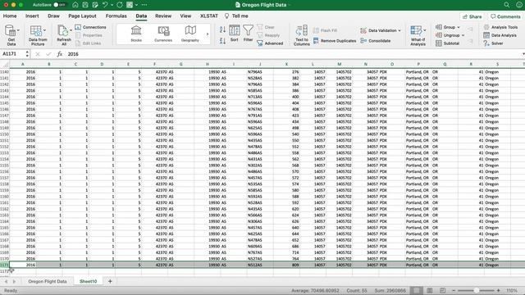525x295 pixels.
Task: Expand the data types gallery chevron
Action: (208, 34)
